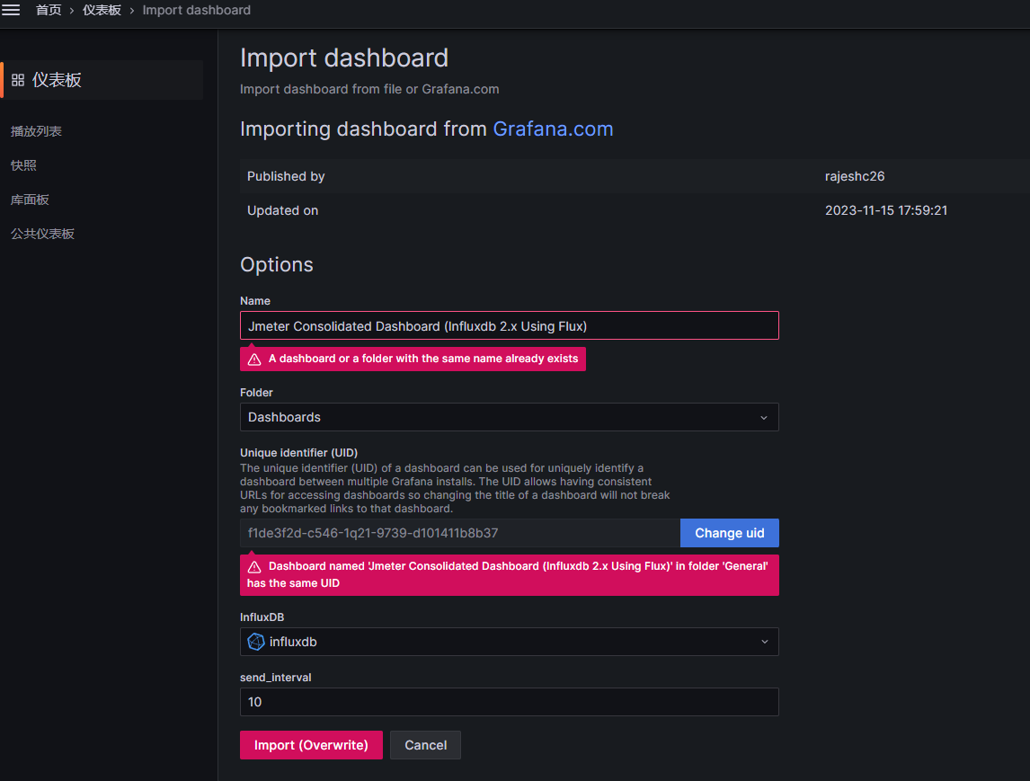The height and width of the screenshot is (781, 1030).
Task: Click the Change uid button
Action: (729, 533)
